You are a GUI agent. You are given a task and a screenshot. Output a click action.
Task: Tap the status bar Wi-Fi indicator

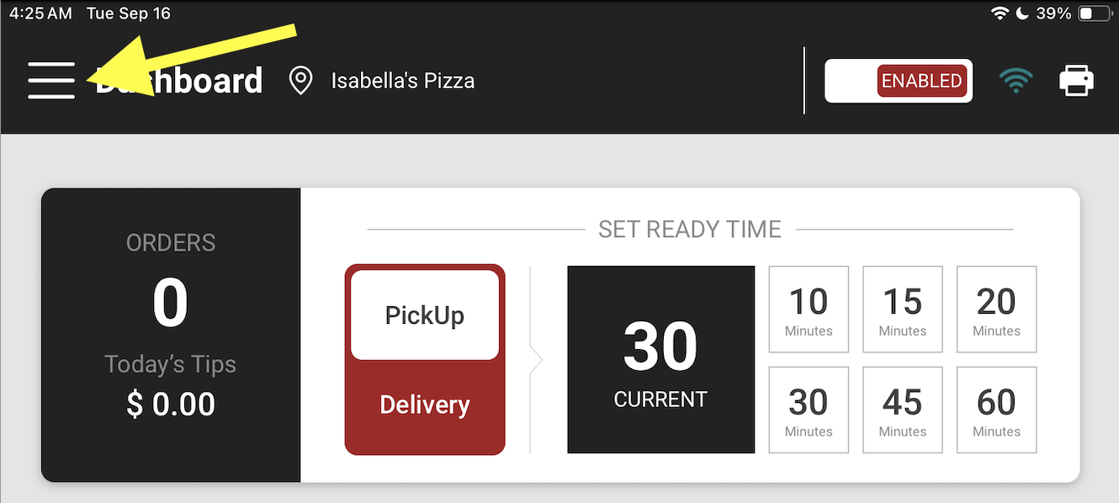(x=1000, y=13)
